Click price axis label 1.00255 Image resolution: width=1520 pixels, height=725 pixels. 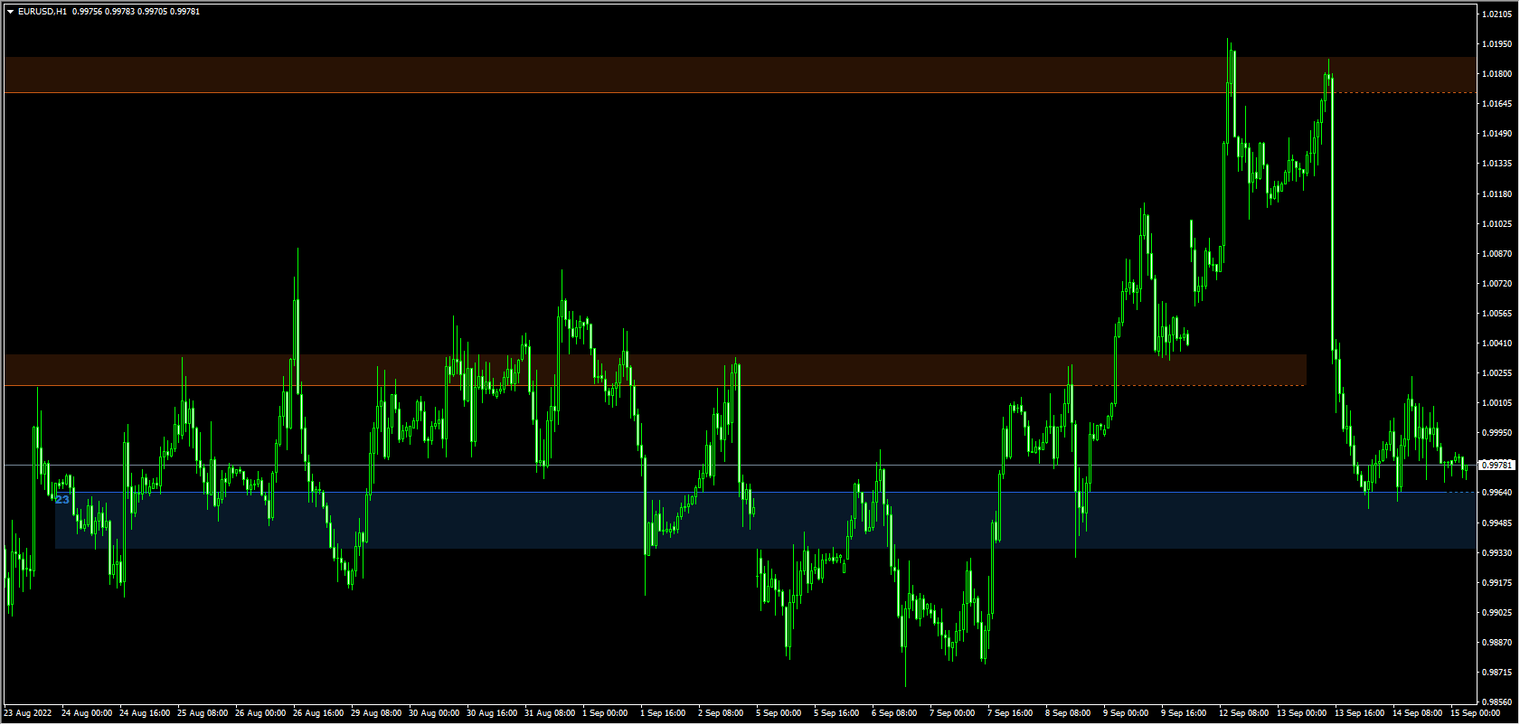point(1497,373)
